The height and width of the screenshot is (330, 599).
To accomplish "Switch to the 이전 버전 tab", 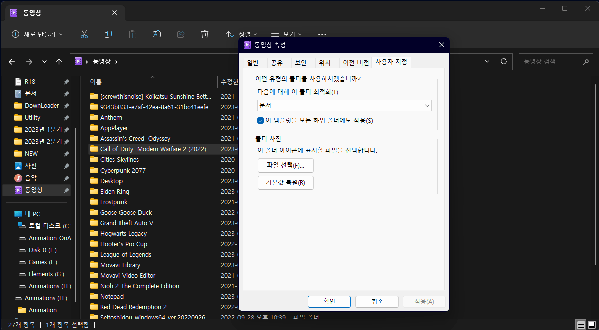I will coord(355,63).
